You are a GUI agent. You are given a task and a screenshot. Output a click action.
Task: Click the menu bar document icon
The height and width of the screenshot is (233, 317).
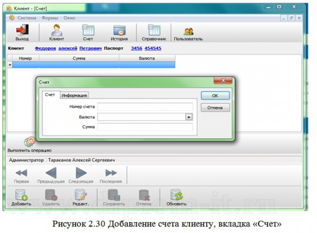pos(12,18)
